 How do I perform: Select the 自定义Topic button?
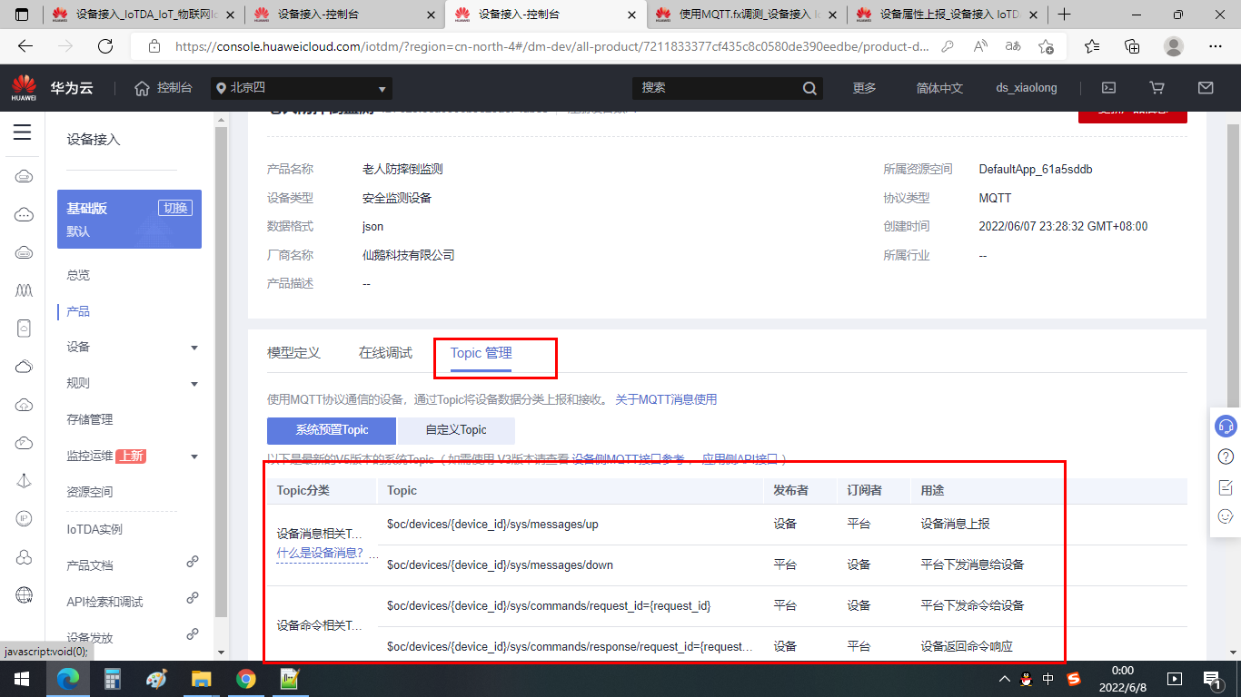tap(456, 430)
